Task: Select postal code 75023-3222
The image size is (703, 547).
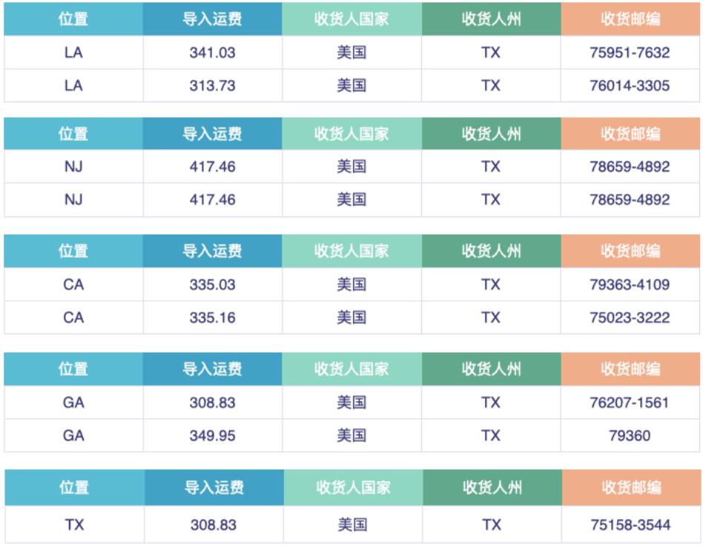Action: point(630,317)
